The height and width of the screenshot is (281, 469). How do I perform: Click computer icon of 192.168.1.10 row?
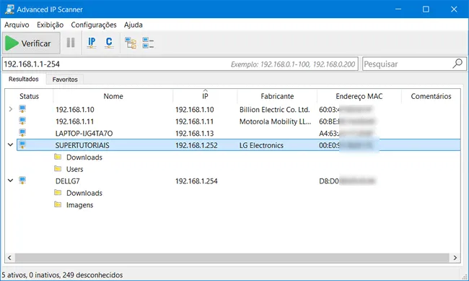coord(22,109)
